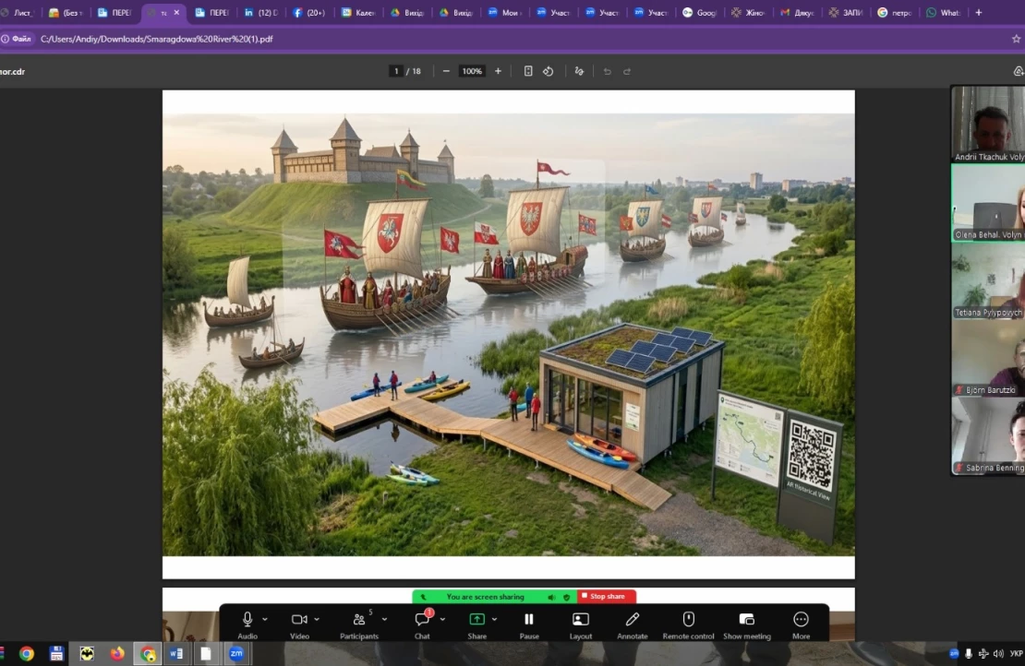Click the fit to page icon
This screenshot has height=666, width=1025.
528,71
